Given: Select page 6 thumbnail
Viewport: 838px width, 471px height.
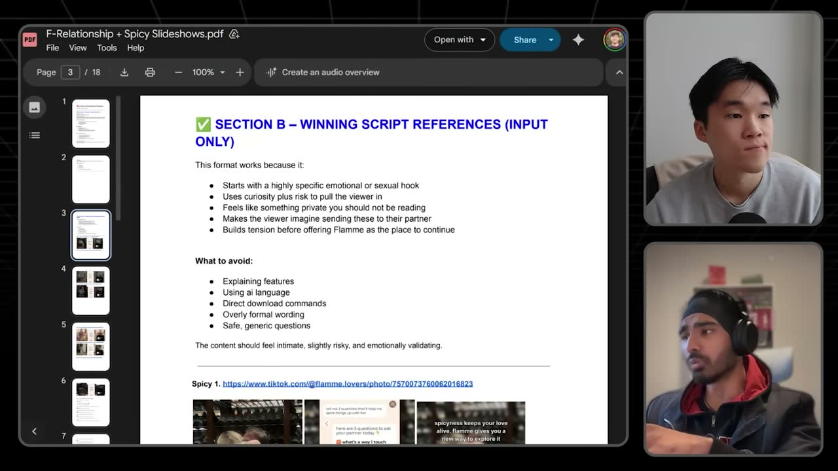Looking at the screenshot, I should pyautogui.click(x=91, y=402).
